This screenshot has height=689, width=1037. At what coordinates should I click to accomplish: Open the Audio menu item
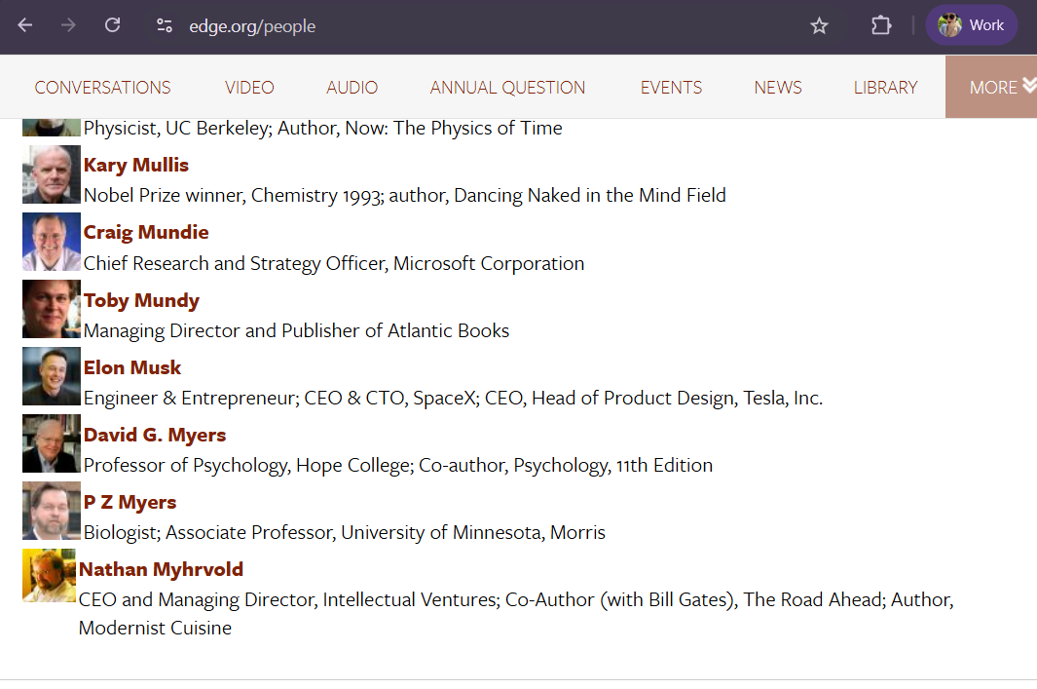(352, 88)
